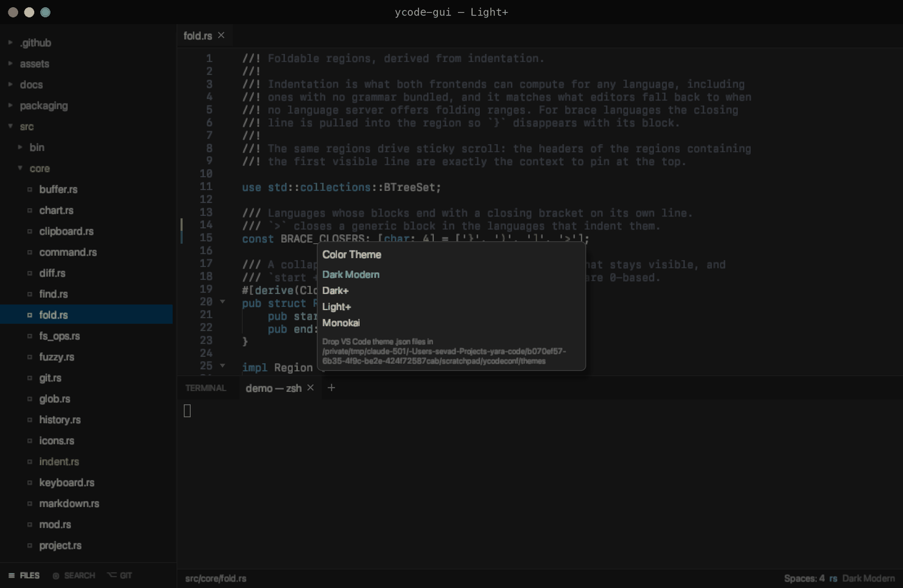903x588 pixels.
Task: Click the clipboard.rs file icon
Action: [30, 231]
